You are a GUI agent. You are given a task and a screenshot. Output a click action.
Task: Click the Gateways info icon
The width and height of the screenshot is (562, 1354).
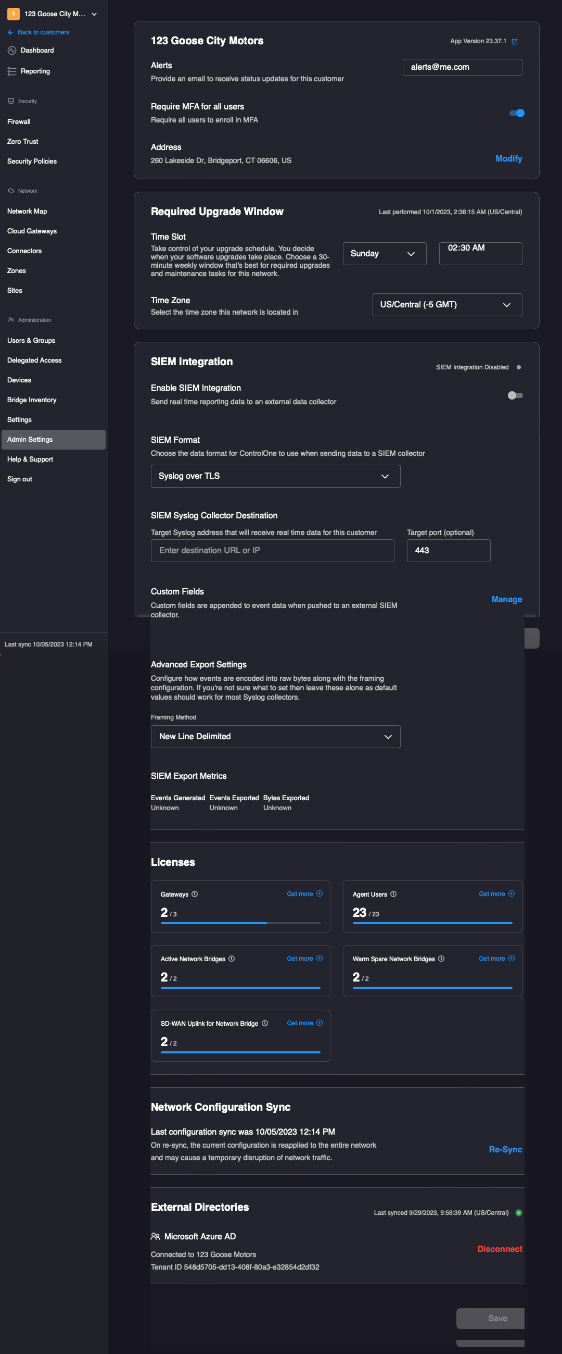[x=195, y=894]
